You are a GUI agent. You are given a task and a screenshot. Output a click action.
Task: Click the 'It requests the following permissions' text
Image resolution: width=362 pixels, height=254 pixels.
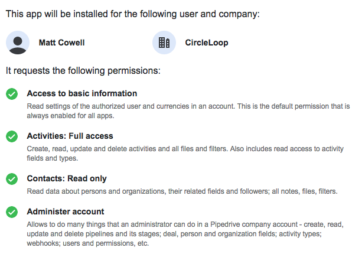click(83, 71)
